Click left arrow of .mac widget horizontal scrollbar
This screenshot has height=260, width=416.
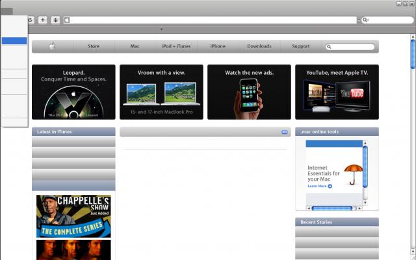[x=309, y=208]
